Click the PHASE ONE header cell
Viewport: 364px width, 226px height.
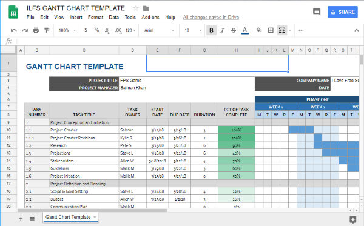(307, 99)
